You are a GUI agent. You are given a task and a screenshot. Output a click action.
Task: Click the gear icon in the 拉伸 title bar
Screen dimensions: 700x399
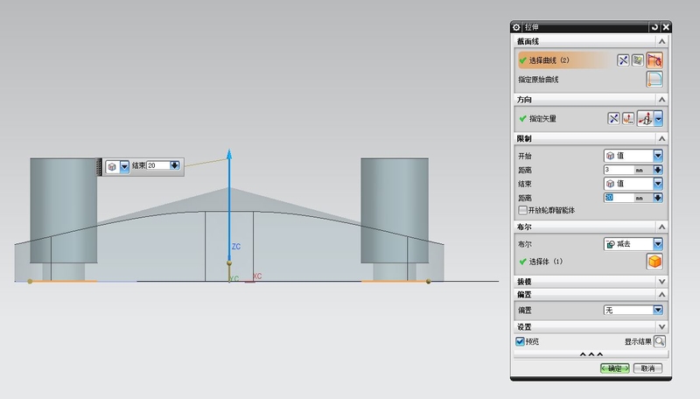coord(516,28)
